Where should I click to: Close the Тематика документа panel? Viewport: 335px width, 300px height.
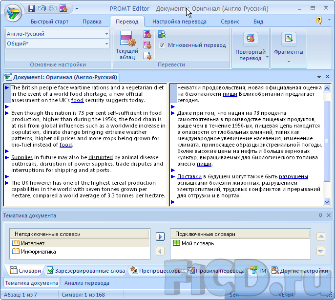[329, 215]
